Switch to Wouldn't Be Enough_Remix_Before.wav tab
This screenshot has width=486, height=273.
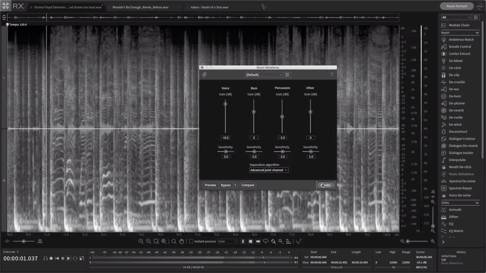[140, 7]
